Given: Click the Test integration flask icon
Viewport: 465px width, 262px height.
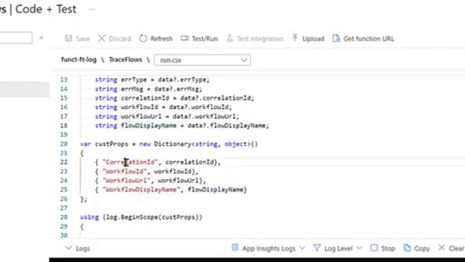Looking at the screenshot, I should coord(230,39).
